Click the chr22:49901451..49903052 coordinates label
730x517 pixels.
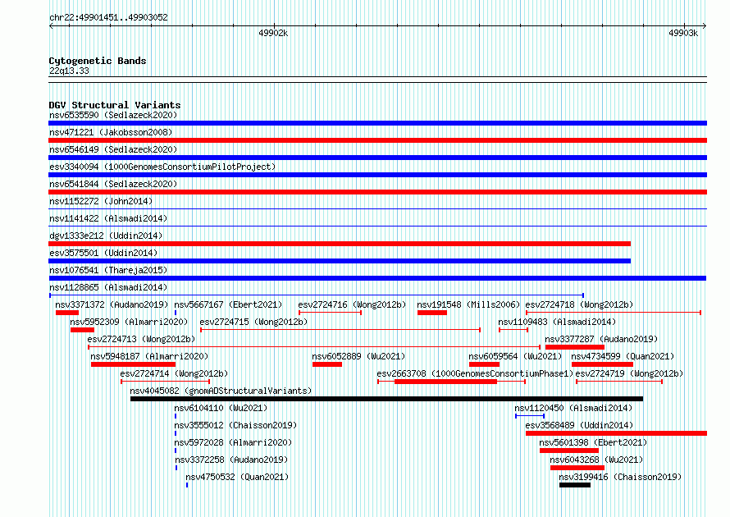click(x=108, y=17)
